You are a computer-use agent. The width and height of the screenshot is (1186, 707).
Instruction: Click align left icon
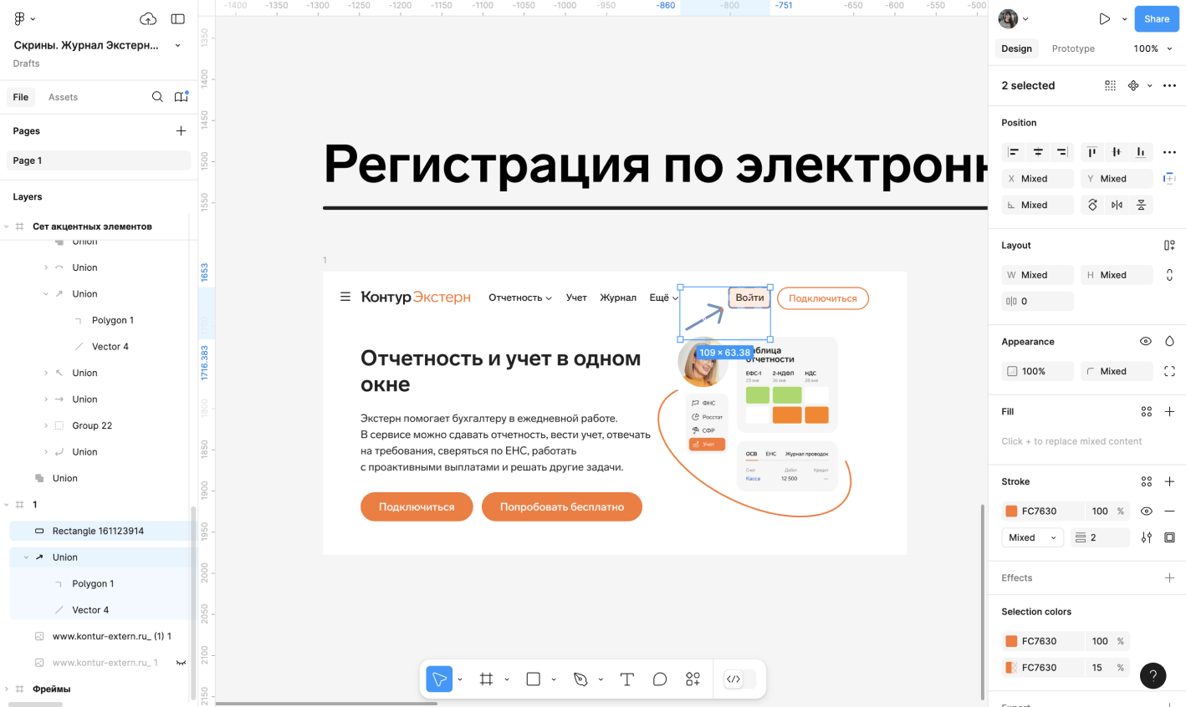coord(1014,152)
